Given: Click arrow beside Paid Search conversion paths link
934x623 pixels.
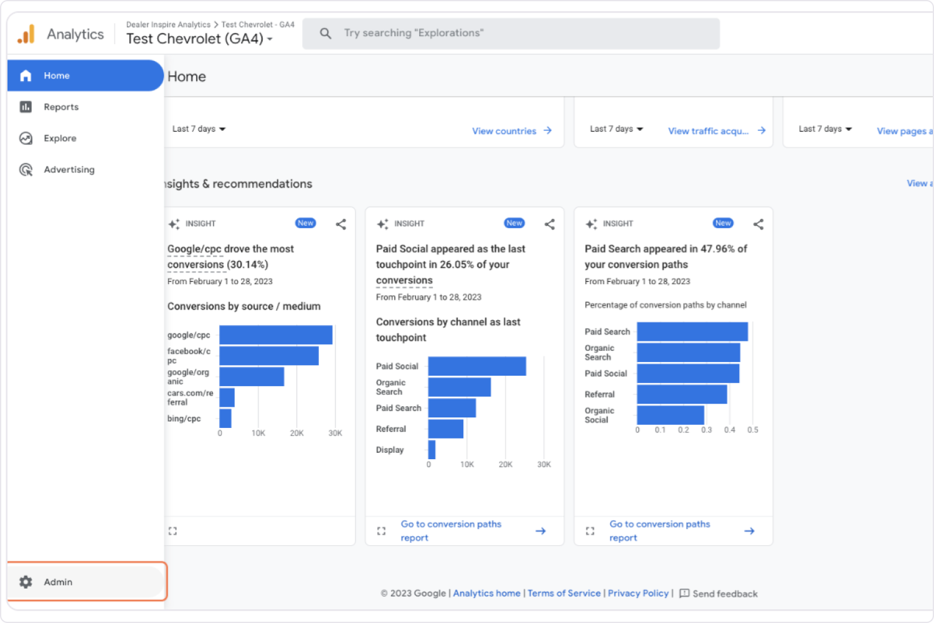Looking at the screenshot, I should tap(749, 531).
